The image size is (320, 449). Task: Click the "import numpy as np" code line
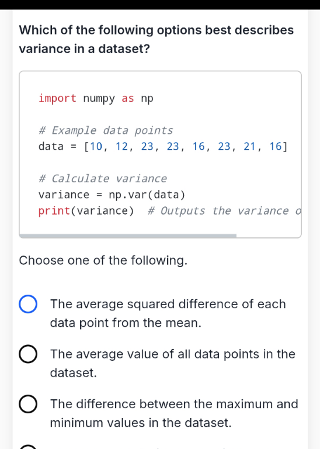(x=96, y=98)
